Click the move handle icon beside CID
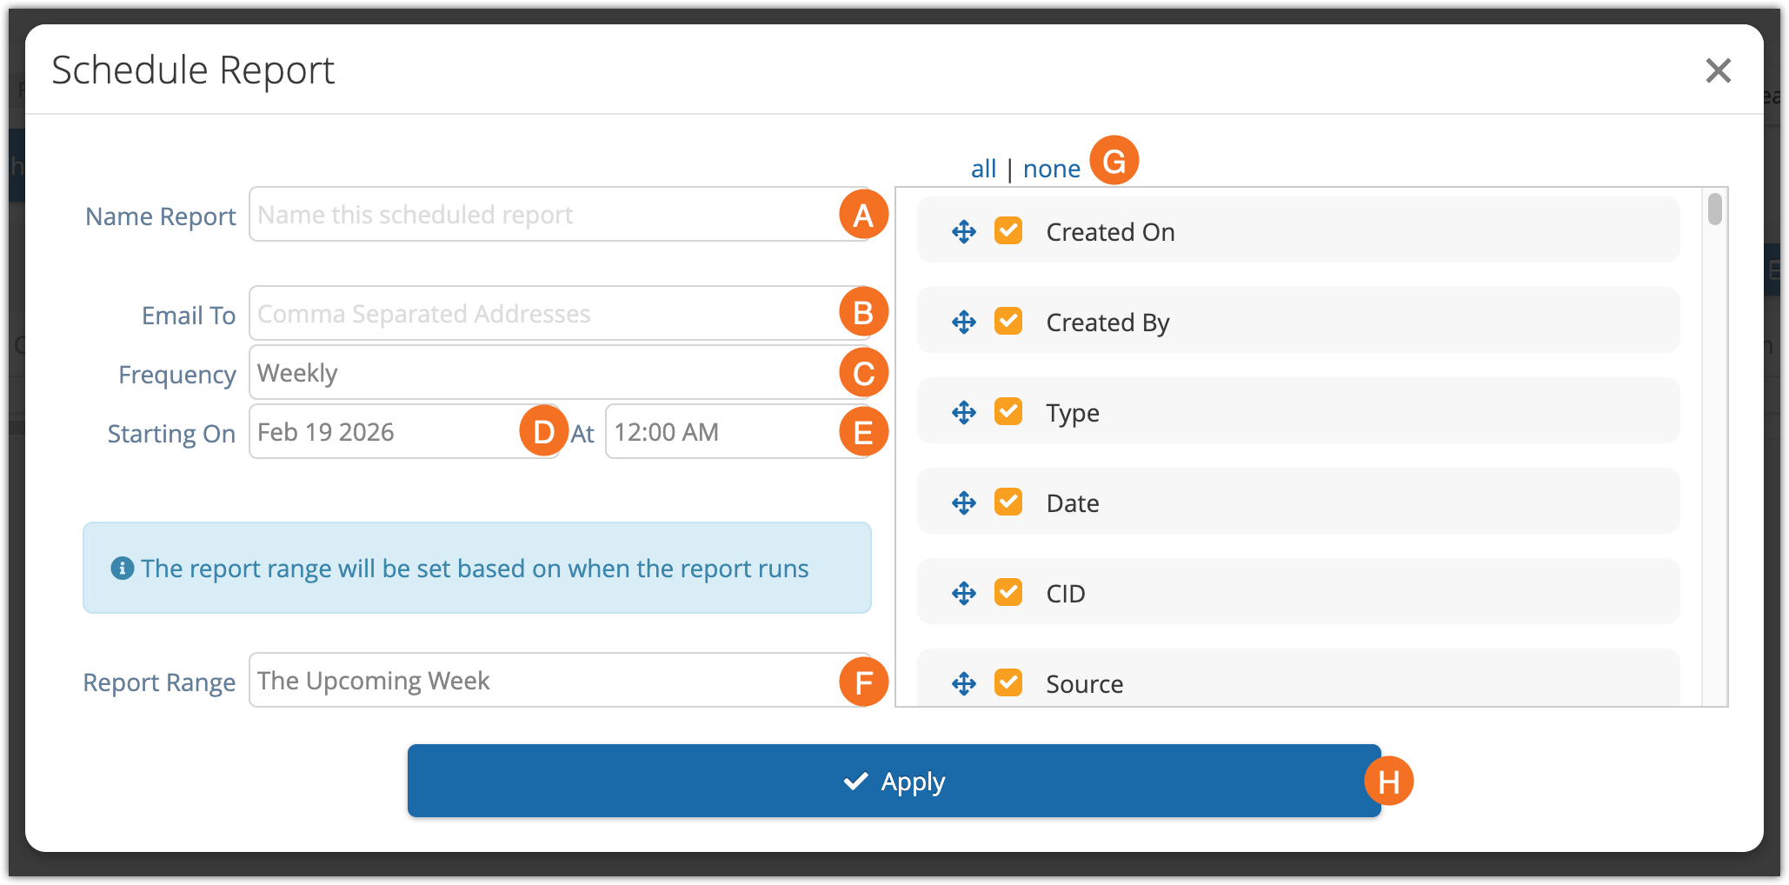Screen dimensions: 1789x885 pos(963,594)
